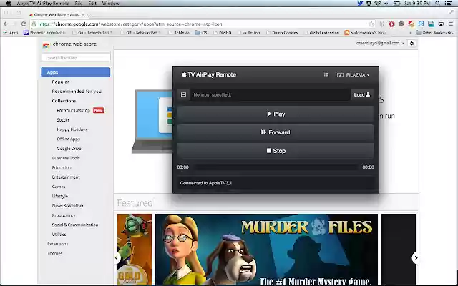Click the Collections heading

tap(64, 101)
